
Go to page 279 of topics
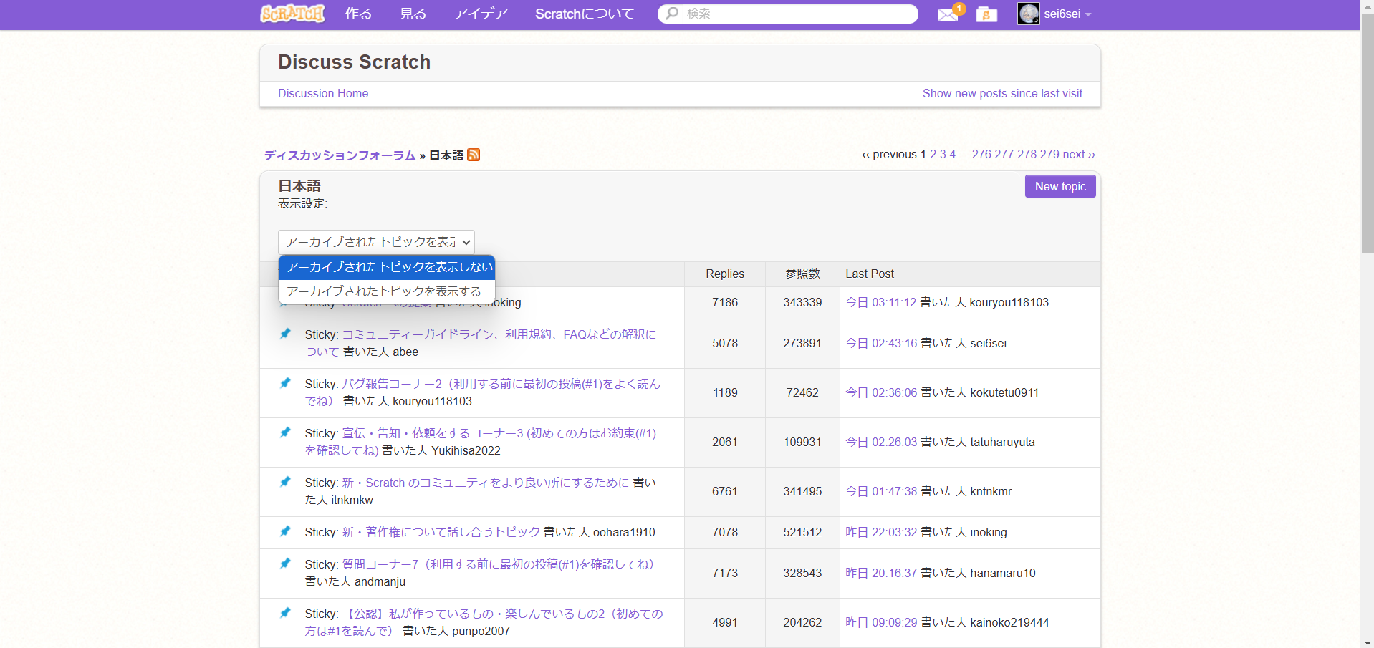coord(1049,154)
